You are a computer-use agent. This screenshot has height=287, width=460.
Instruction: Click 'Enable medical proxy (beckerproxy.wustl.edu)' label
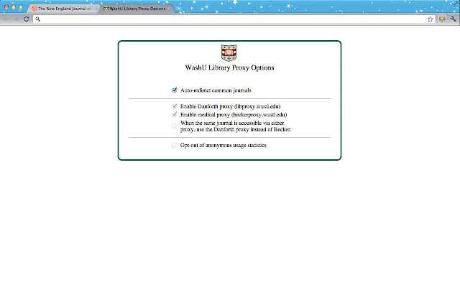(234, 115)
